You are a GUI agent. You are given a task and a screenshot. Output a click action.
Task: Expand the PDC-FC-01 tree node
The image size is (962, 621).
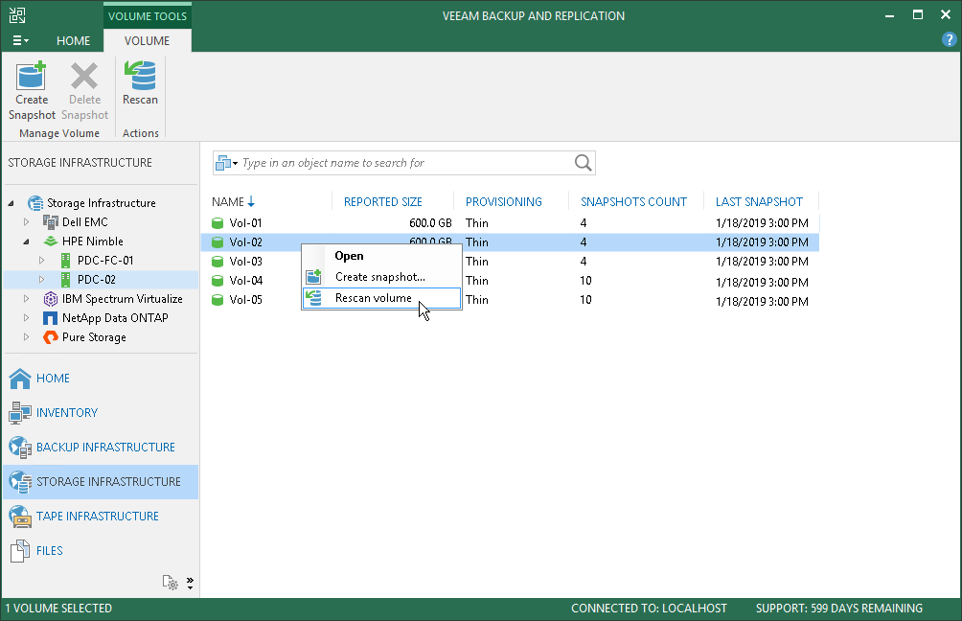(x=41, y=260)
